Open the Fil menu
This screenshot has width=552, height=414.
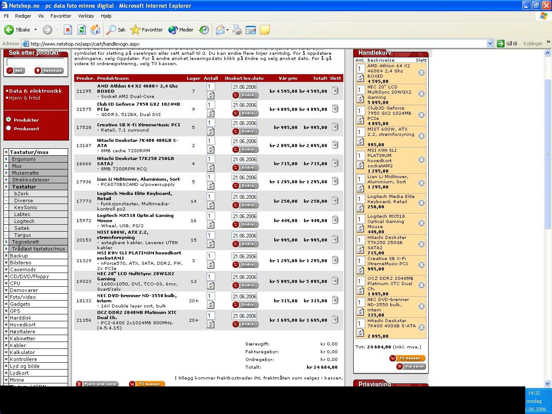tap(6, 16)
